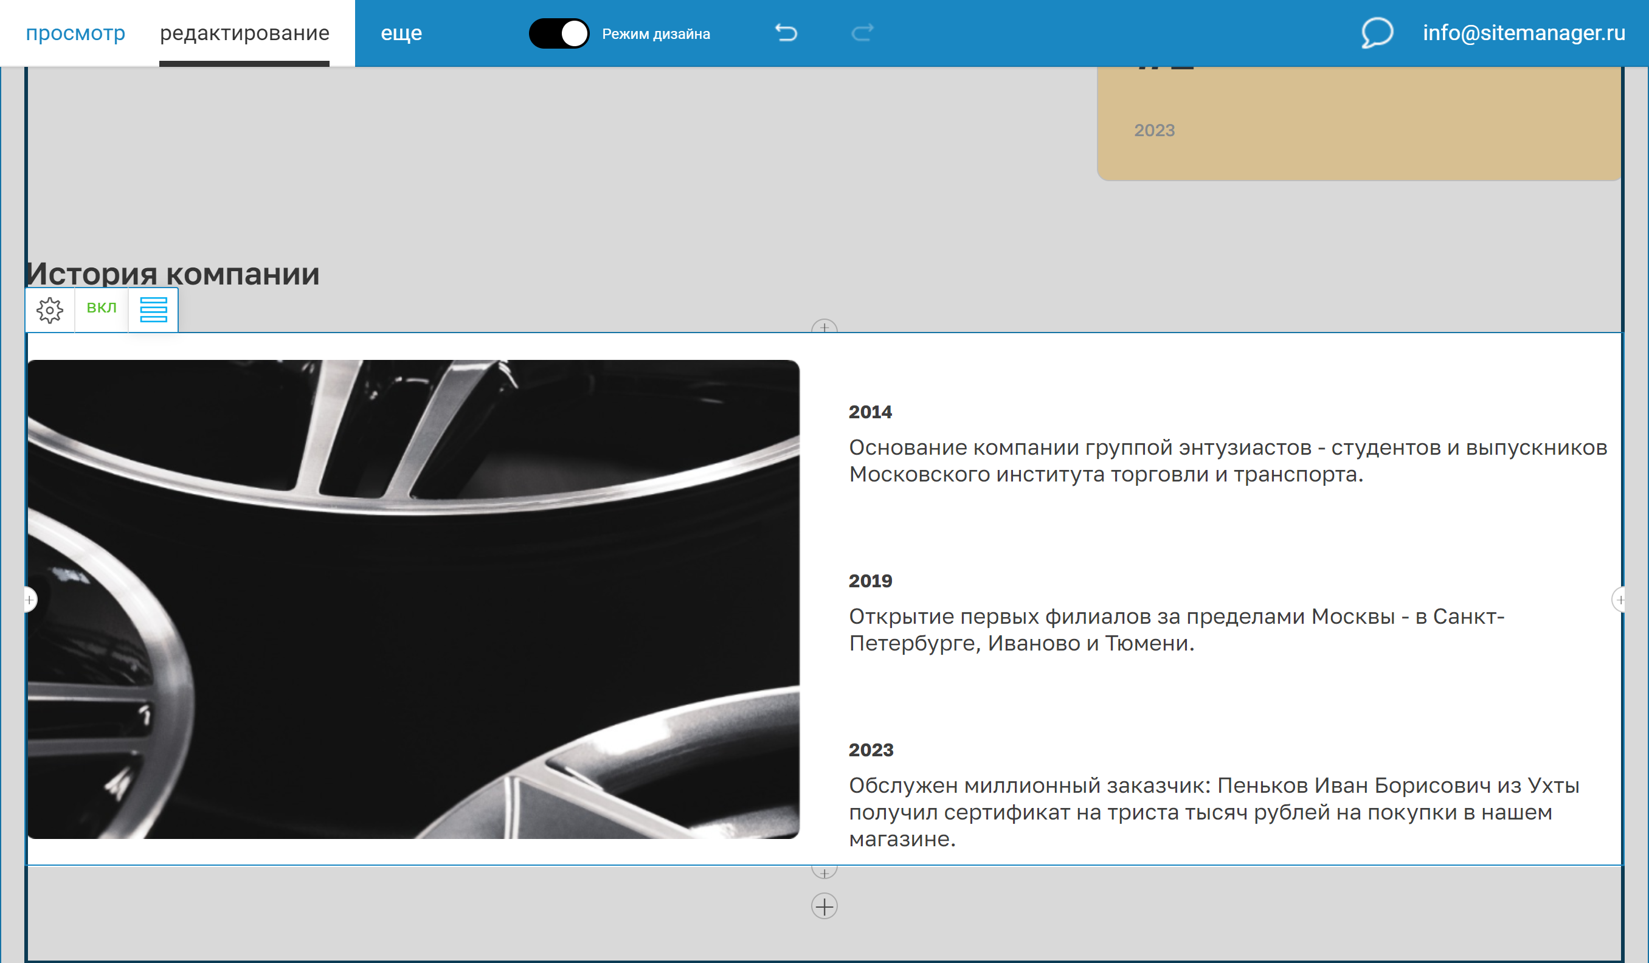
Task: Click the undo arrow icon
Action: pyautogui.click(x=786, y=33)
